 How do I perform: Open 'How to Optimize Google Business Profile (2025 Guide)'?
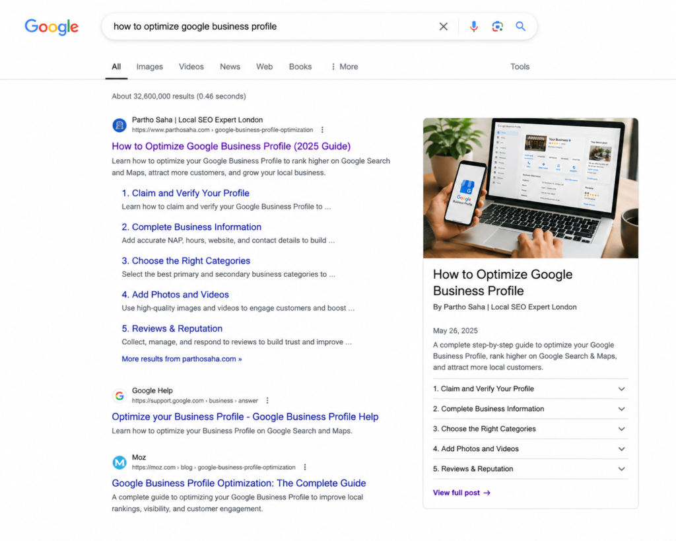[231, 146]
